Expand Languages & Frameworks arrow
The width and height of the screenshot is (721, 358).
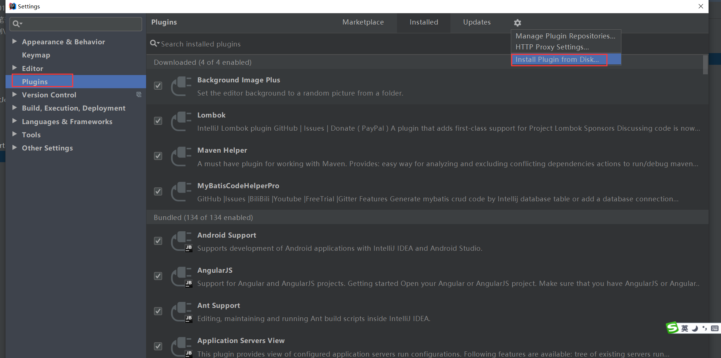pos(15,121)
